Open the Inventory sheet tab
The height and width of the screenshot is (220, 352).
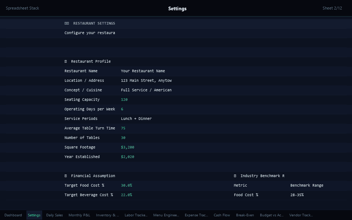[x=107, y=215]
